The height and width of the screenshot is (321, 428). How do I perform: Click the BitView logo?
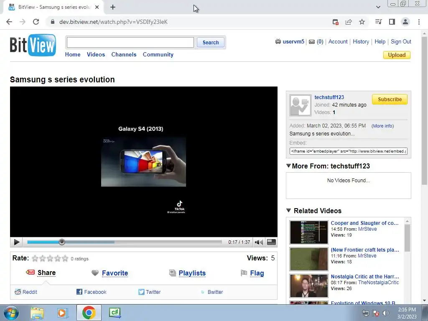(x=33, y=45)
